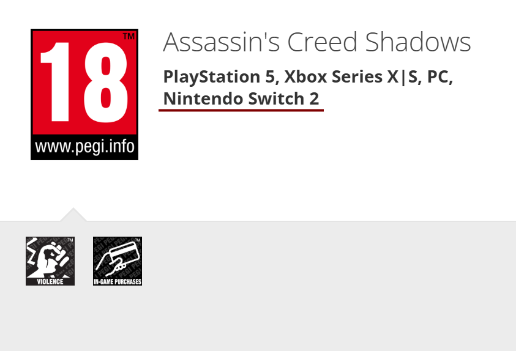Click the TM mark on In-Game Purchases icon
Image resolution: width=516 pixels, height=351 pixels.
pos(138,240)
